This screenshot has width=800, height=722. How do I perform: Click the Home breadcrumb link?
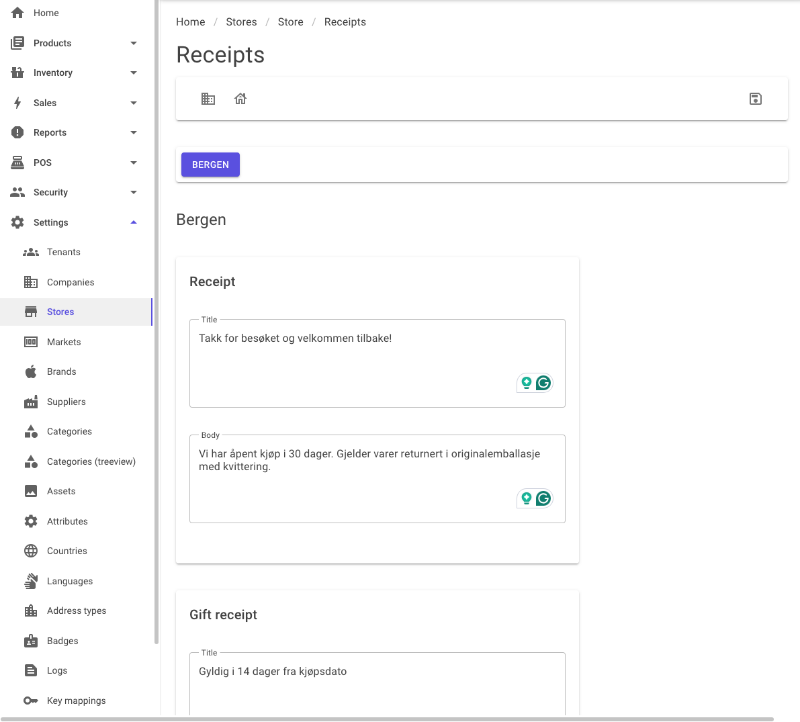click(190, 22)
